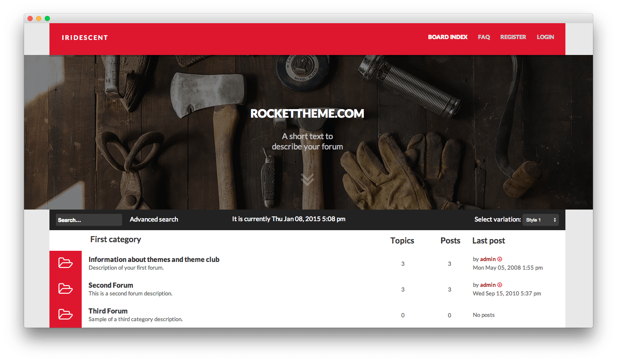Viewport: 617px width, 362px height.
Task: Open the Register menu item
Action: click(x=513, y=37)
